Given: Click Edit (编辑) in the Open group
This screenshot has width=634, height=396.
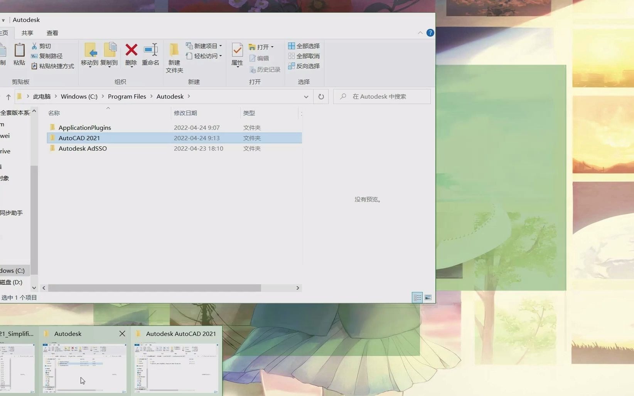Looking at the screenshot, I should click(x=259, y=58).
